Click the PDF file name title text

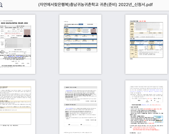pos(96,4)
